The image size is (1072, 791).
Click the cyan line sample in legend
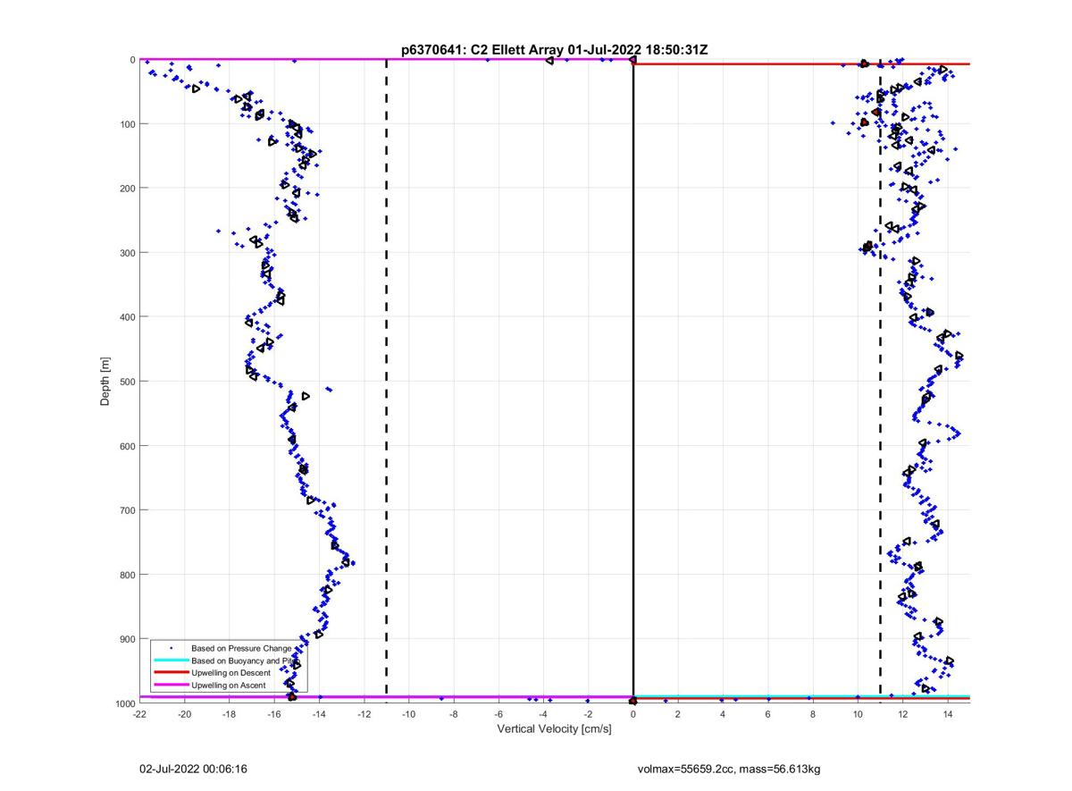pos(171,661)
